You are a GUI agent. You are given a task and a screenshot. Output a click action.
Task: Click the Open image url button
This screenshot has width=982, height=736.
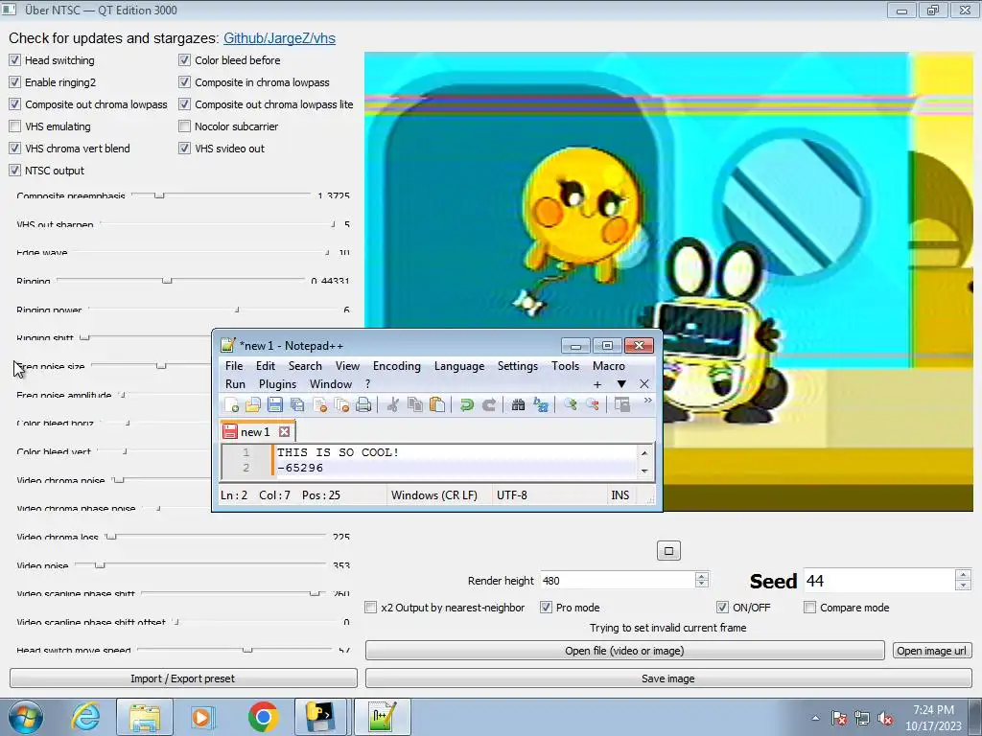(932, 651)
